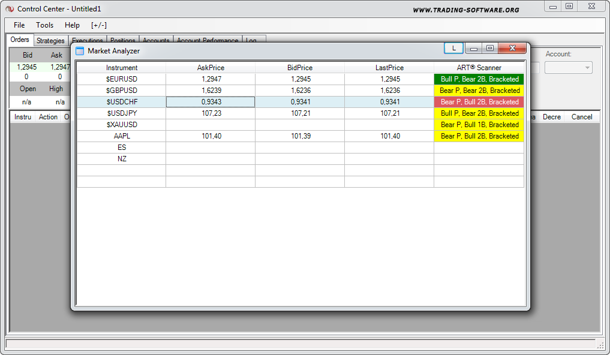
Task: Click the [+/-] menu item
Action: point(99,25)
